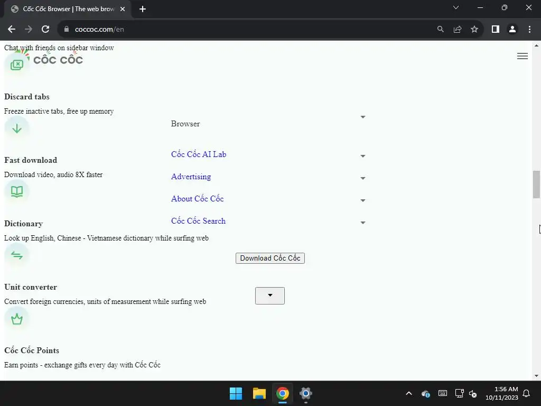Click the green swap arrows converter icon
541x406 pixels.
tap(16, 255)
